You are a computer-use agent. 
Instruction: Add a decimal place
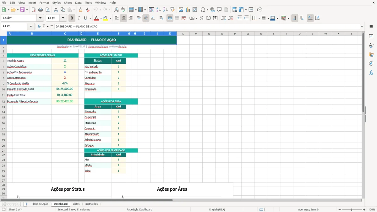click(224, 18)
